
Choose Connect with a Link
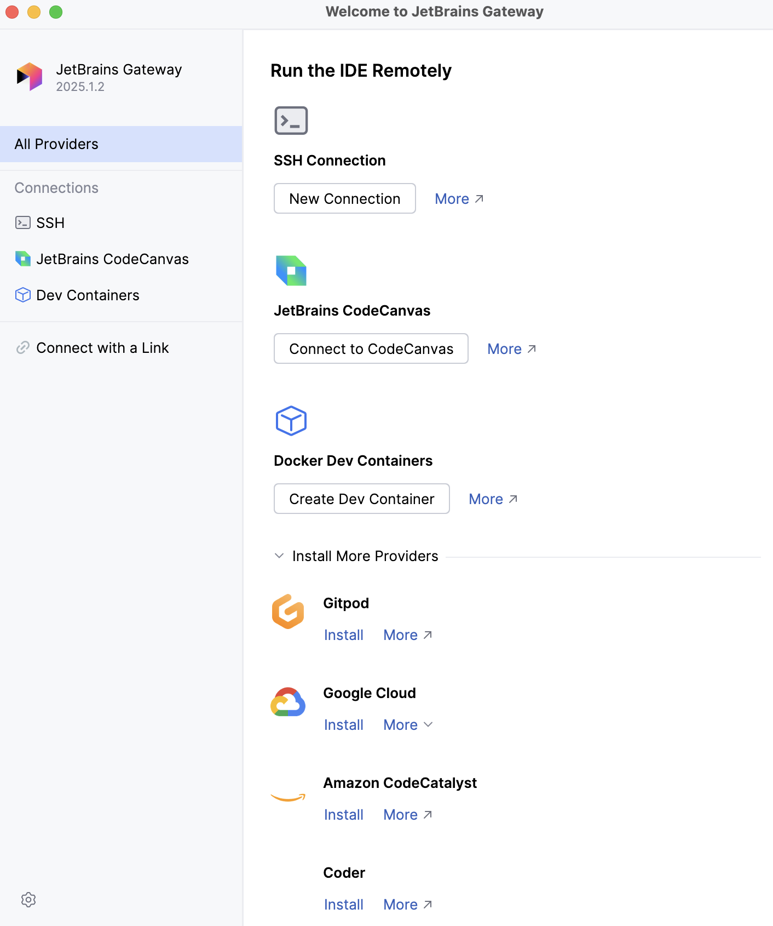tap(102, 347)
